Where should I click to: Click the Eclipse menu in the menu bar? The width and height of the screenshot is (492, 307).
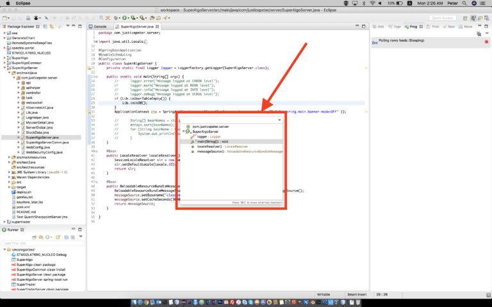pyautogui.click(x=23, y=3)
